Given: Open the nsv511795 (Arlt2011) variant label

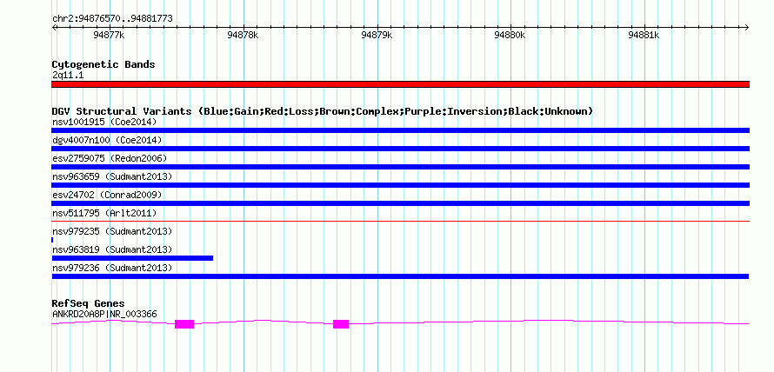Looking at the screenshot, I should [x=104, y=213].
